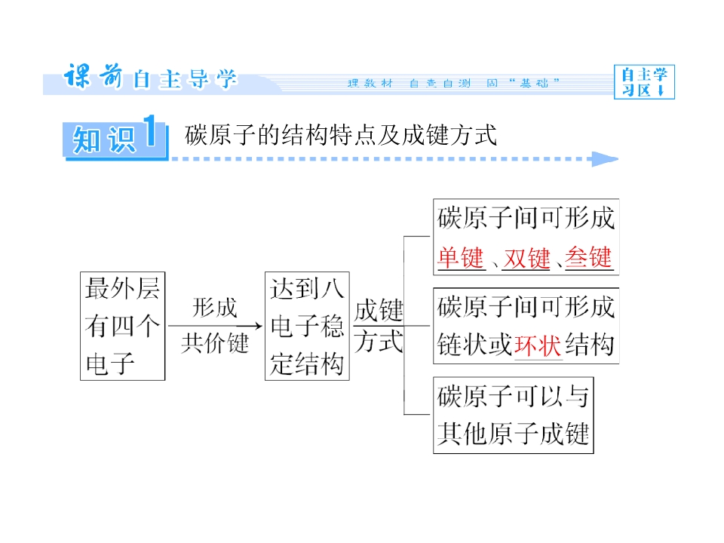This screenshot has height=543, width=724.
Task: Select the 最外层有四个电子 box
Action: (x=122, y=326)
